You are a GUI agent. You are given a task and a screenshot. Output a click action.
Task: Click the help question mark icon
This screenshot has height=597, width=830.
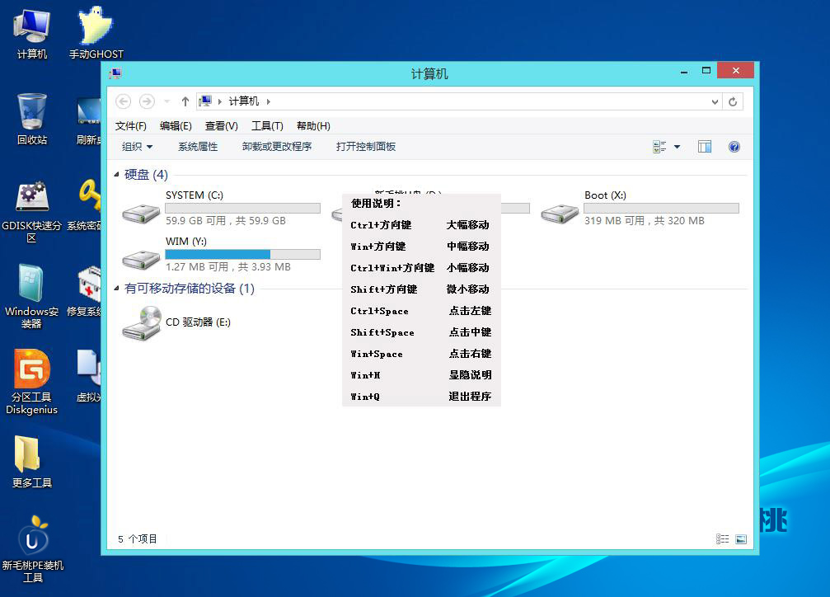(x=734, y=147)
